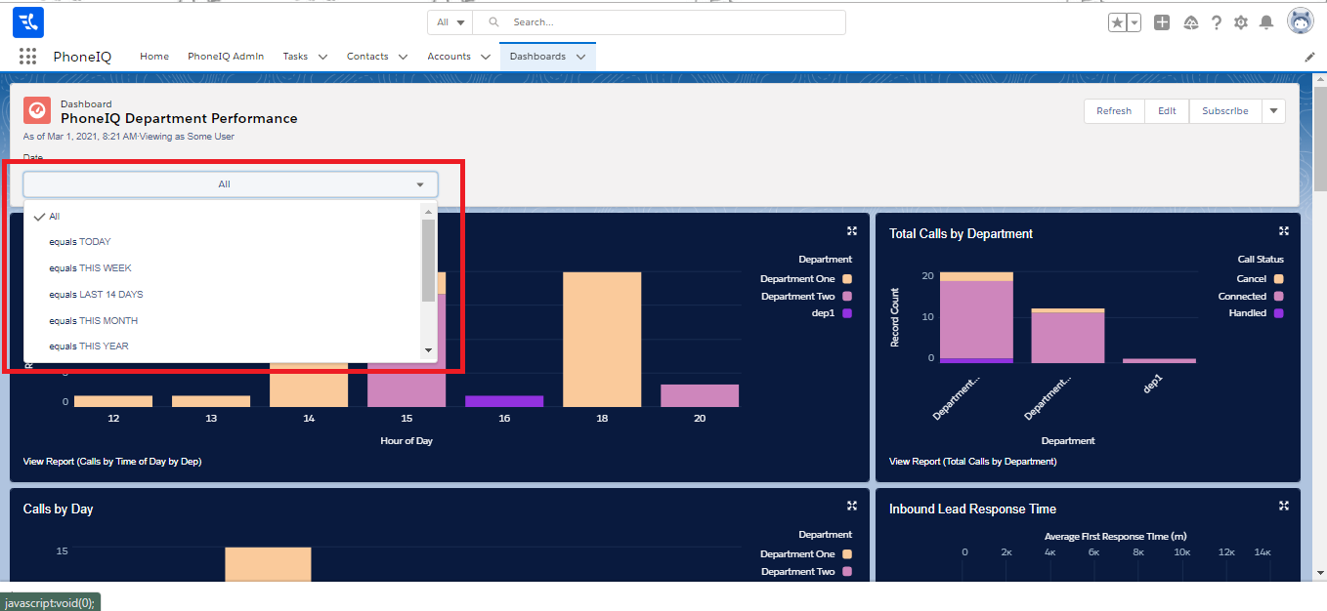Open the Help question mark icon

pos(1217,22)
